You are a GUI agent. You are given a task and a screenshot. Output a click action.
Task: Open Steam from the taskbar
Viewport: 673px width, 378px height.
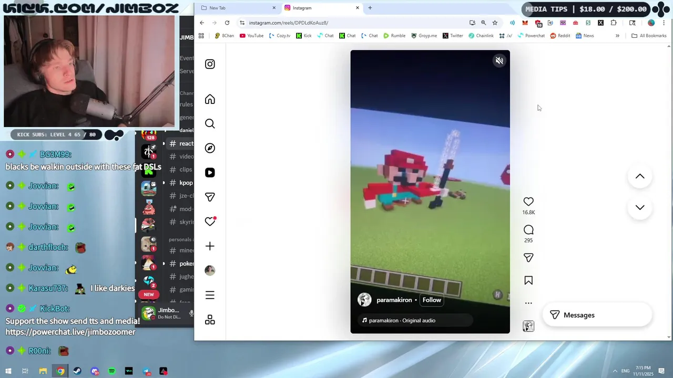click(x=77, y=371)
